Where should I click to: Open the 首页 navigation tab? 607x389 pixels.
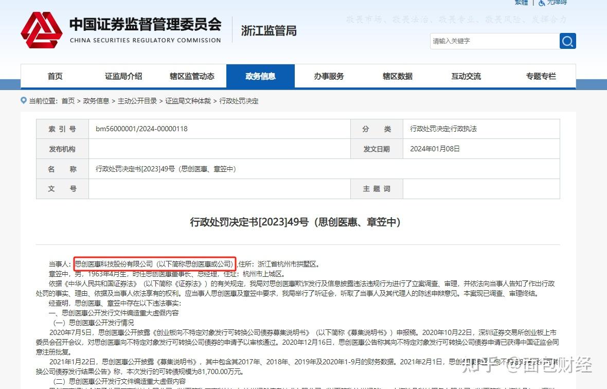[x=55, y=76]
